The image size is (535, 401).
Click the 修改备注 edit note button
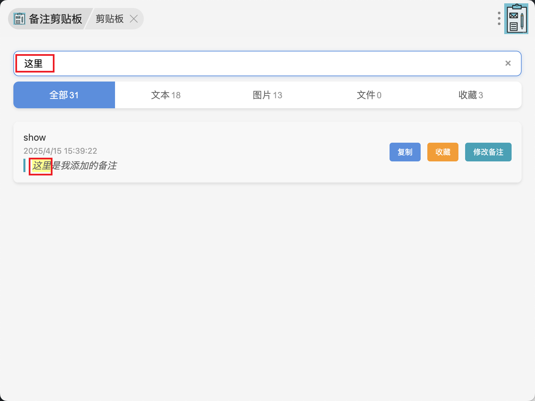click(488, 152)
